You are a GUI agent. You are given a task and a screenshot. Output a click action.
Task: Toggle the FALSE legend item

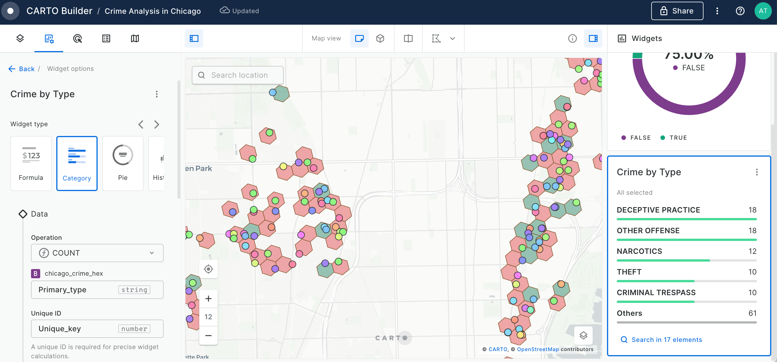click(636, 137)
